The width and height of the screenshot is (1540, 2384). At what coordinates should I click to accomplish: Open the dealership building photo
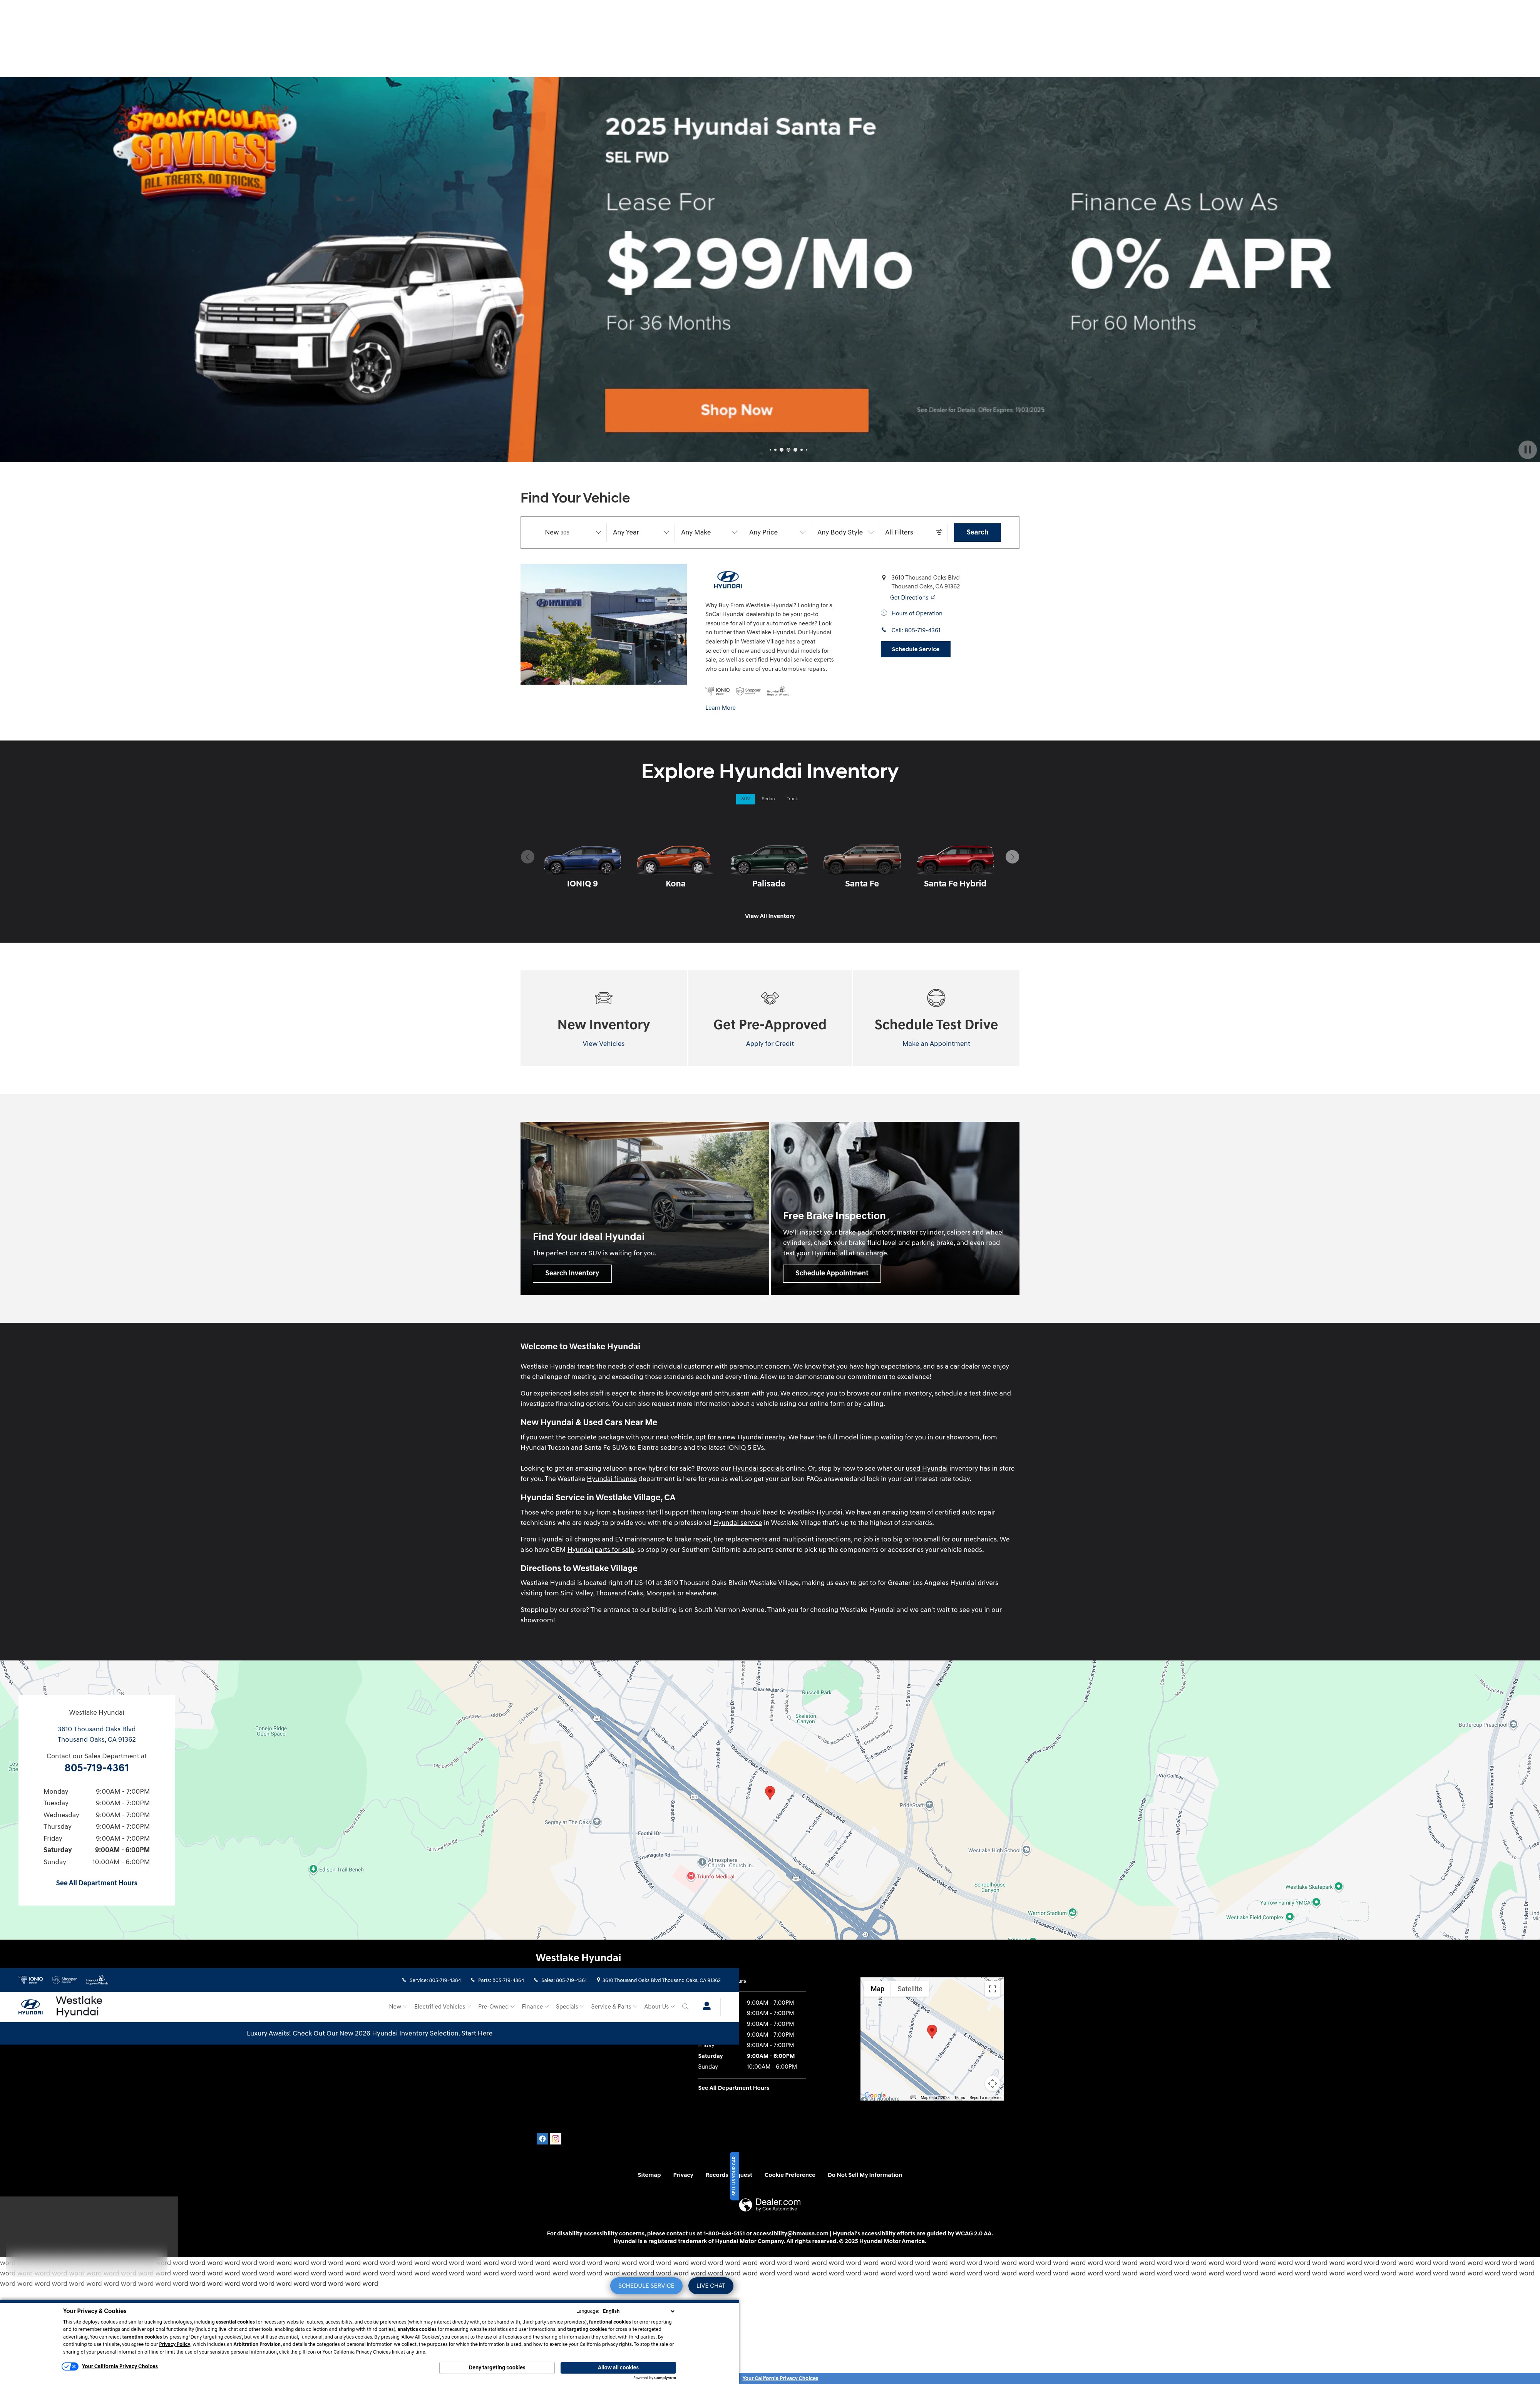point(603,624)
